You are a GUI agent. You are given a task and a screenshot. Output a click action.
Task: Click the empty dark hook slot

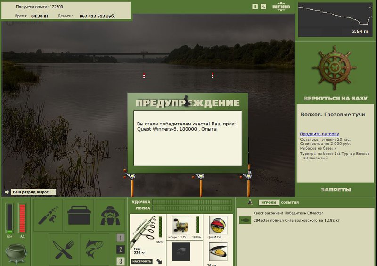tap(181, 251)
